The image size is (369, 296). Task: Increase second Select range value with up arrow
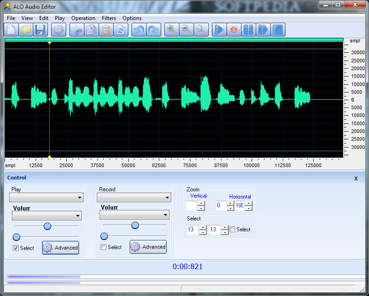point(225,227)
